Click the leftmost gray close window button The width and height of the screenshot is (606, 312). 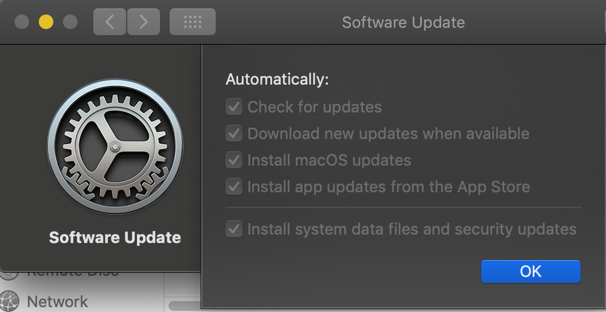coord(22,22)
